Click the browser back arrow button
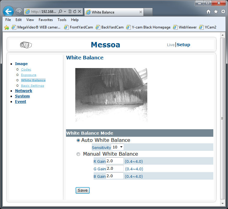228x209 pixels. click(8, 12)
